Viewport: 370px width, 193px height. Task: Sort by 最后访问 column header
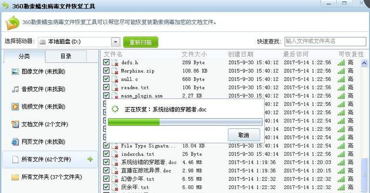coord(296,55)
